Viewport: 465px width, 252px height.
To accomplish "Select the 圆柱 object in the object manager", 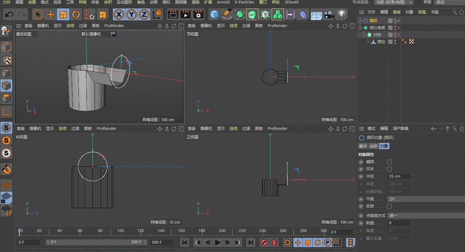I will [x=381, y=42].
